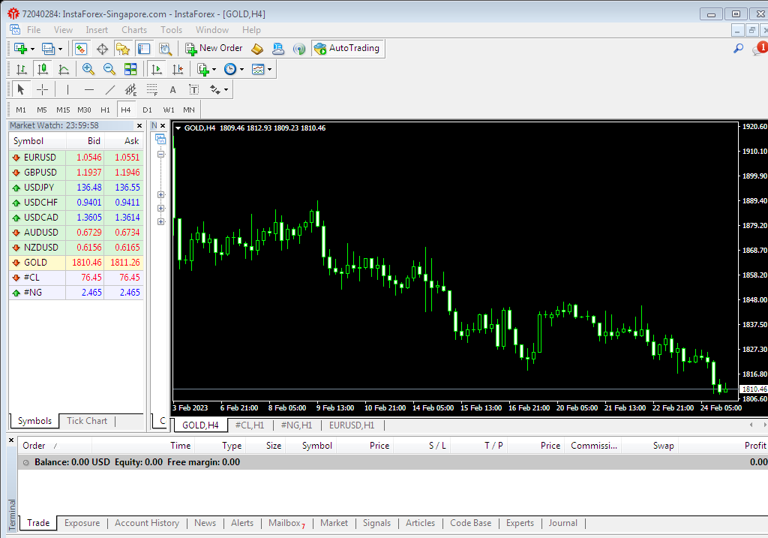Open the File menu

point(34,30)
